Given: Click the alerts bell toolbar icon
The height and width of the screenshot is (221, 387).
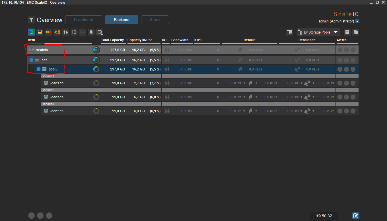Looking at the screenshot, I should (91, 32).
